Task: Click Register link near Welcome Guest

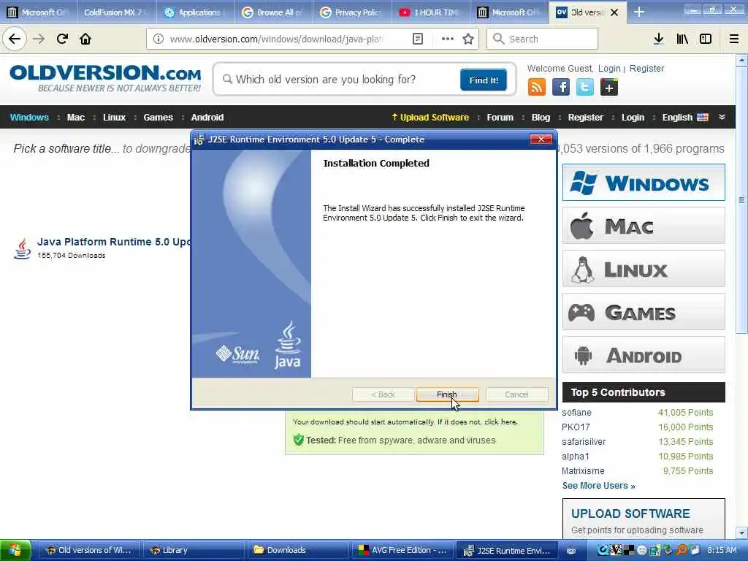Action: [646, 68]
